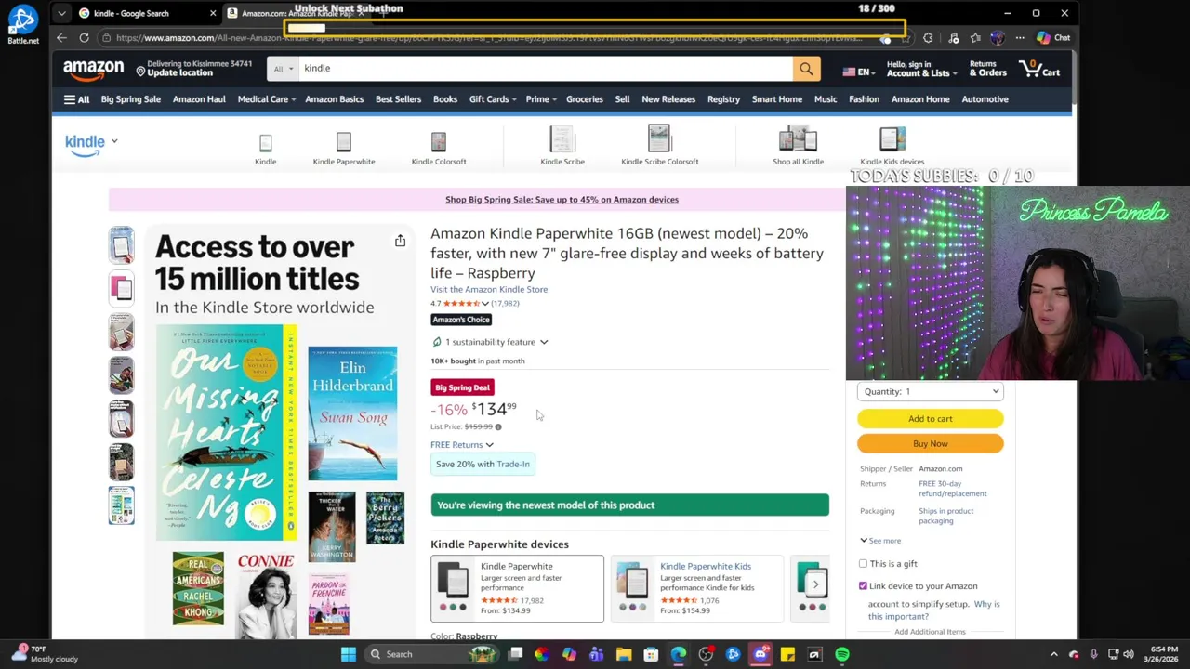
Task: Open the Amazon shopping cart
Action: pyautogui.click(x=1039, y=69)
